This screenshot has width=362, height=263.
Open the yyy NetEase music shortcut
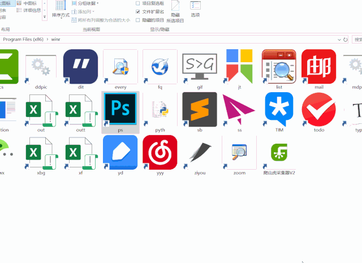tap(160, 156)
